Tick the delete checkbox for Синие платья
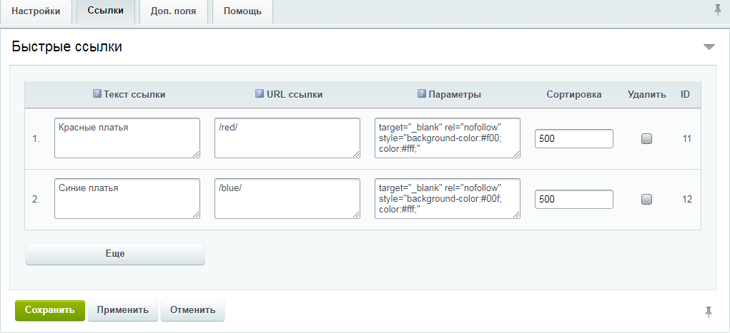 click(646, 200)
